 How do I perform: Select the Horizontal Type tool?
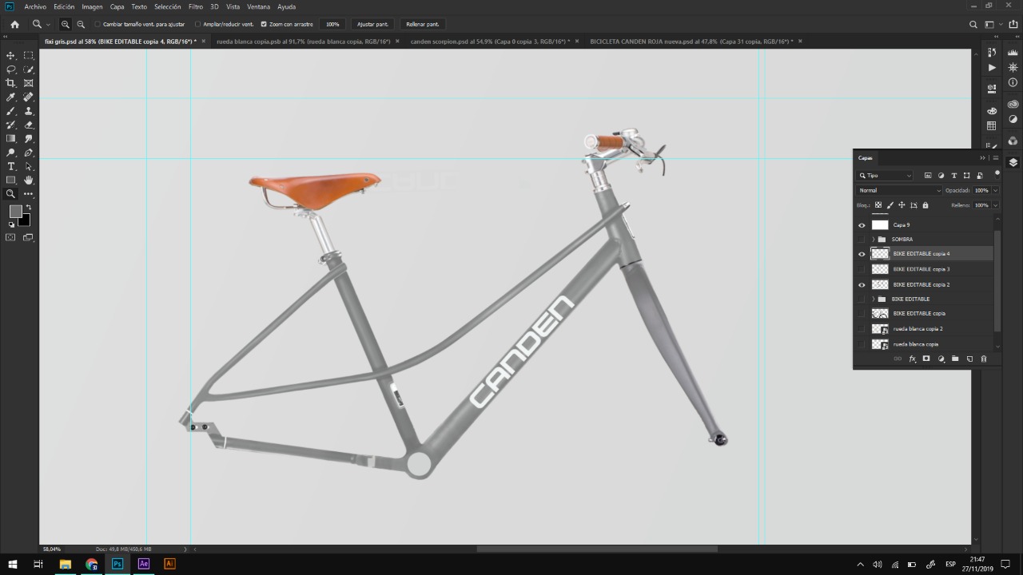click(10, 166)
